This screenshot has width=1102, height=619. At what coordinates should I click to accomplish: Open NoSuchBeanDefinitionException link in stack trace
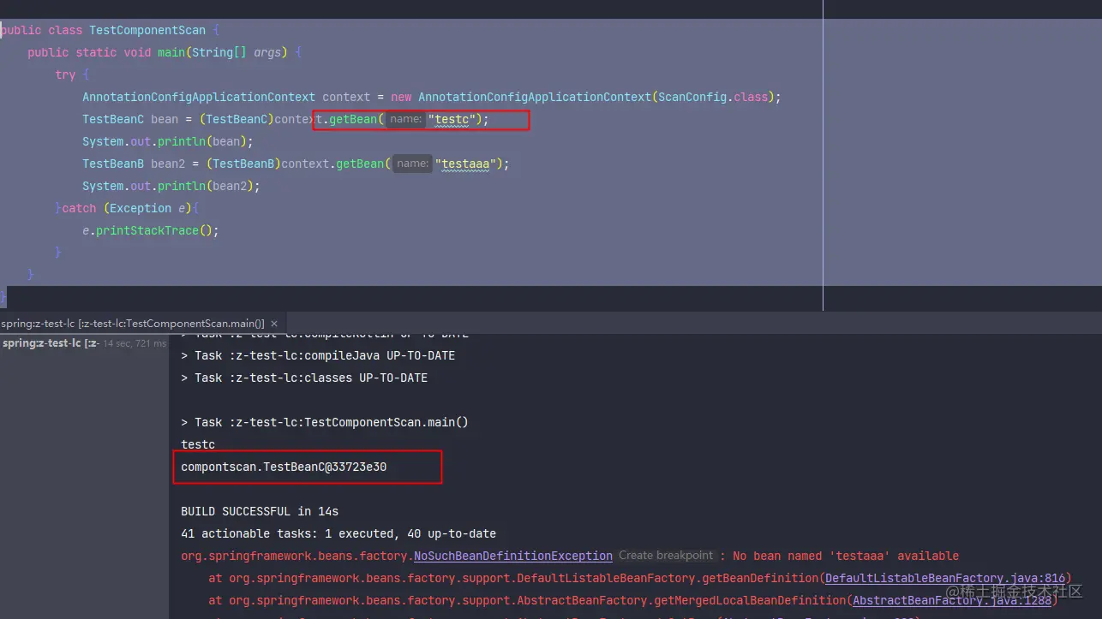click(512, 556)
